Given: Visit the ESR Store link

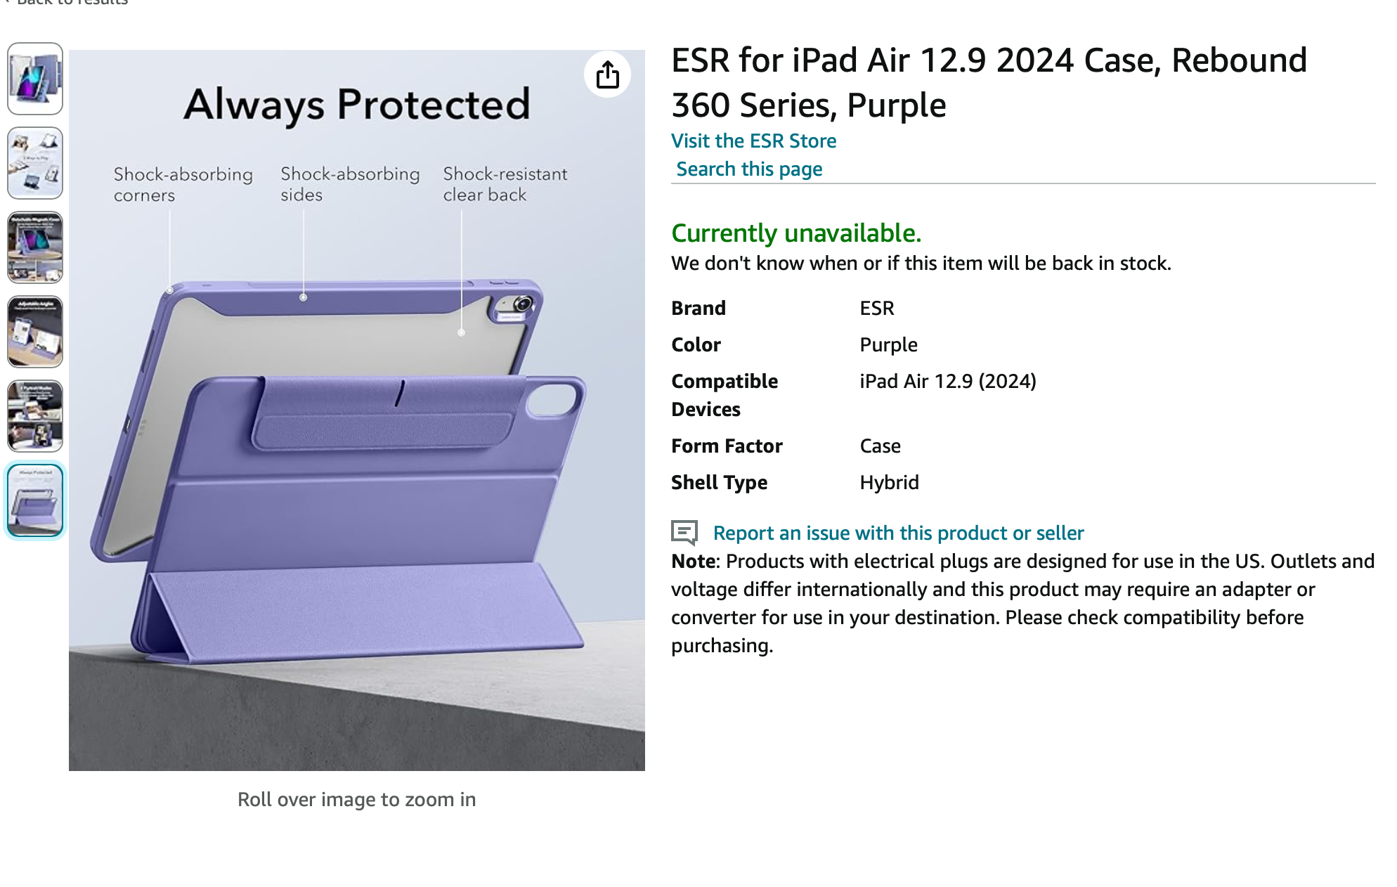Looking at the screenshot, I should pyautogui.click(x=753, y=141).
